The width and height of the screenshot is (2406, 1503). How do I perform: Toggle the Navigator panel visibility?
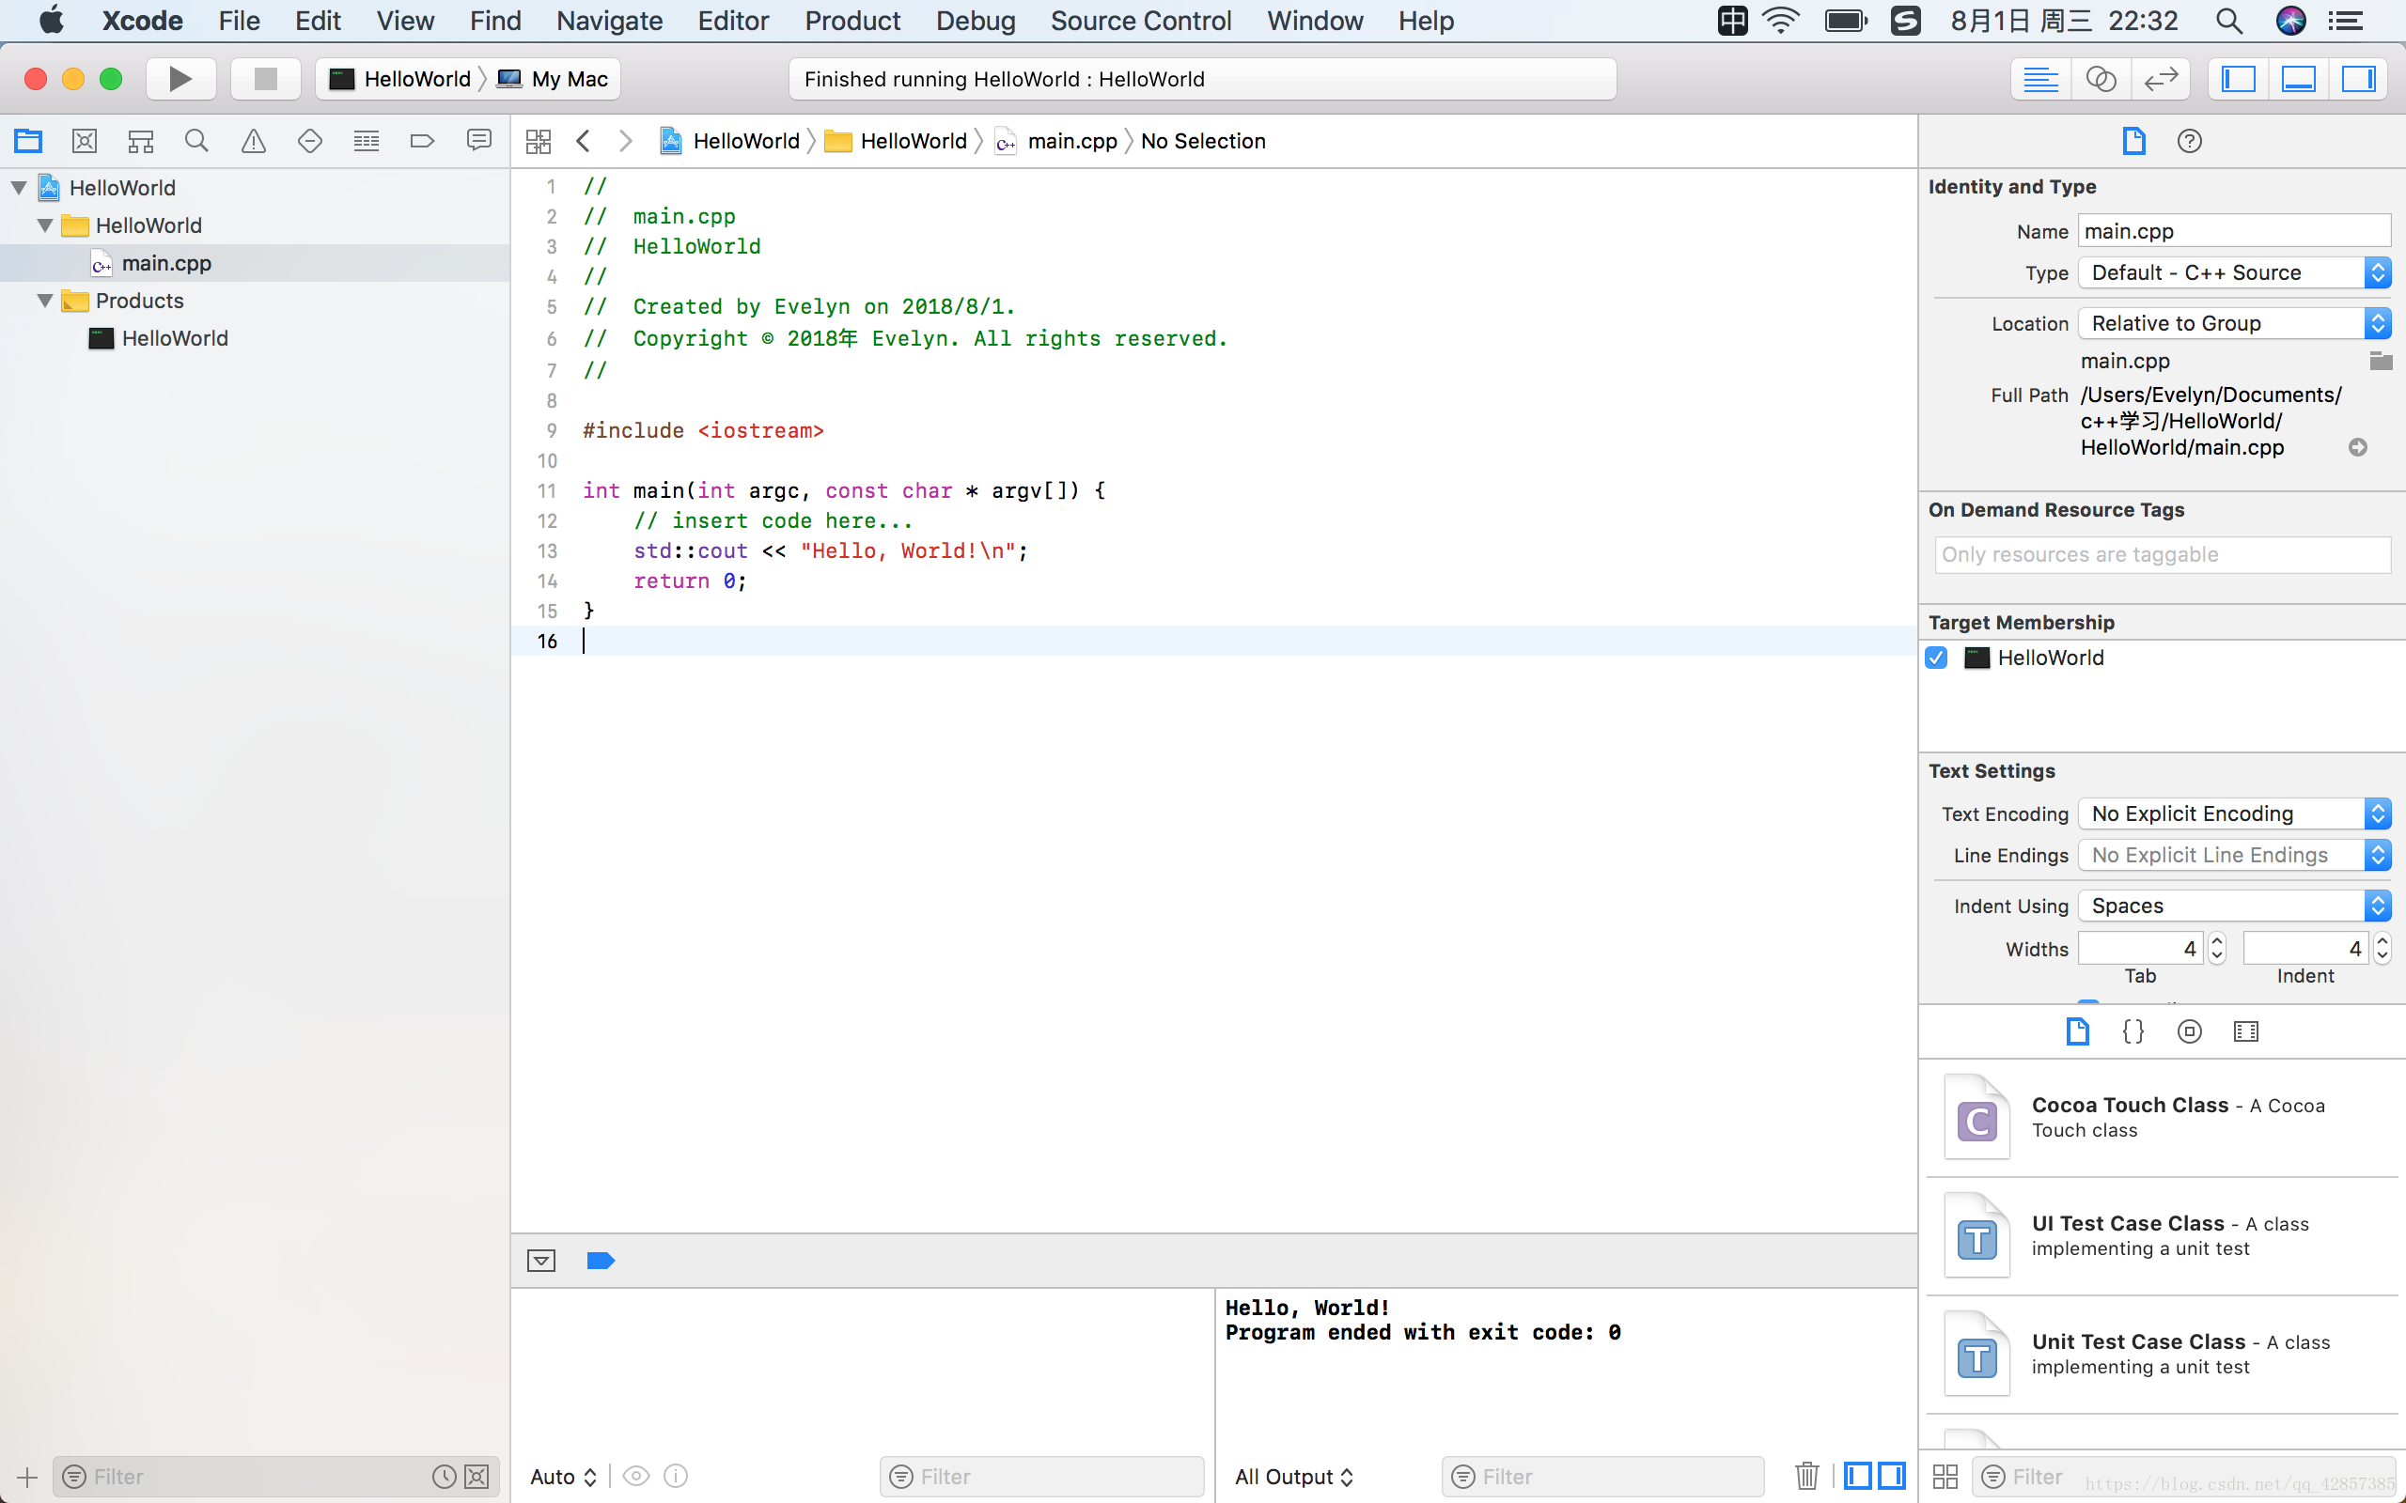[x=2238, y=79]
